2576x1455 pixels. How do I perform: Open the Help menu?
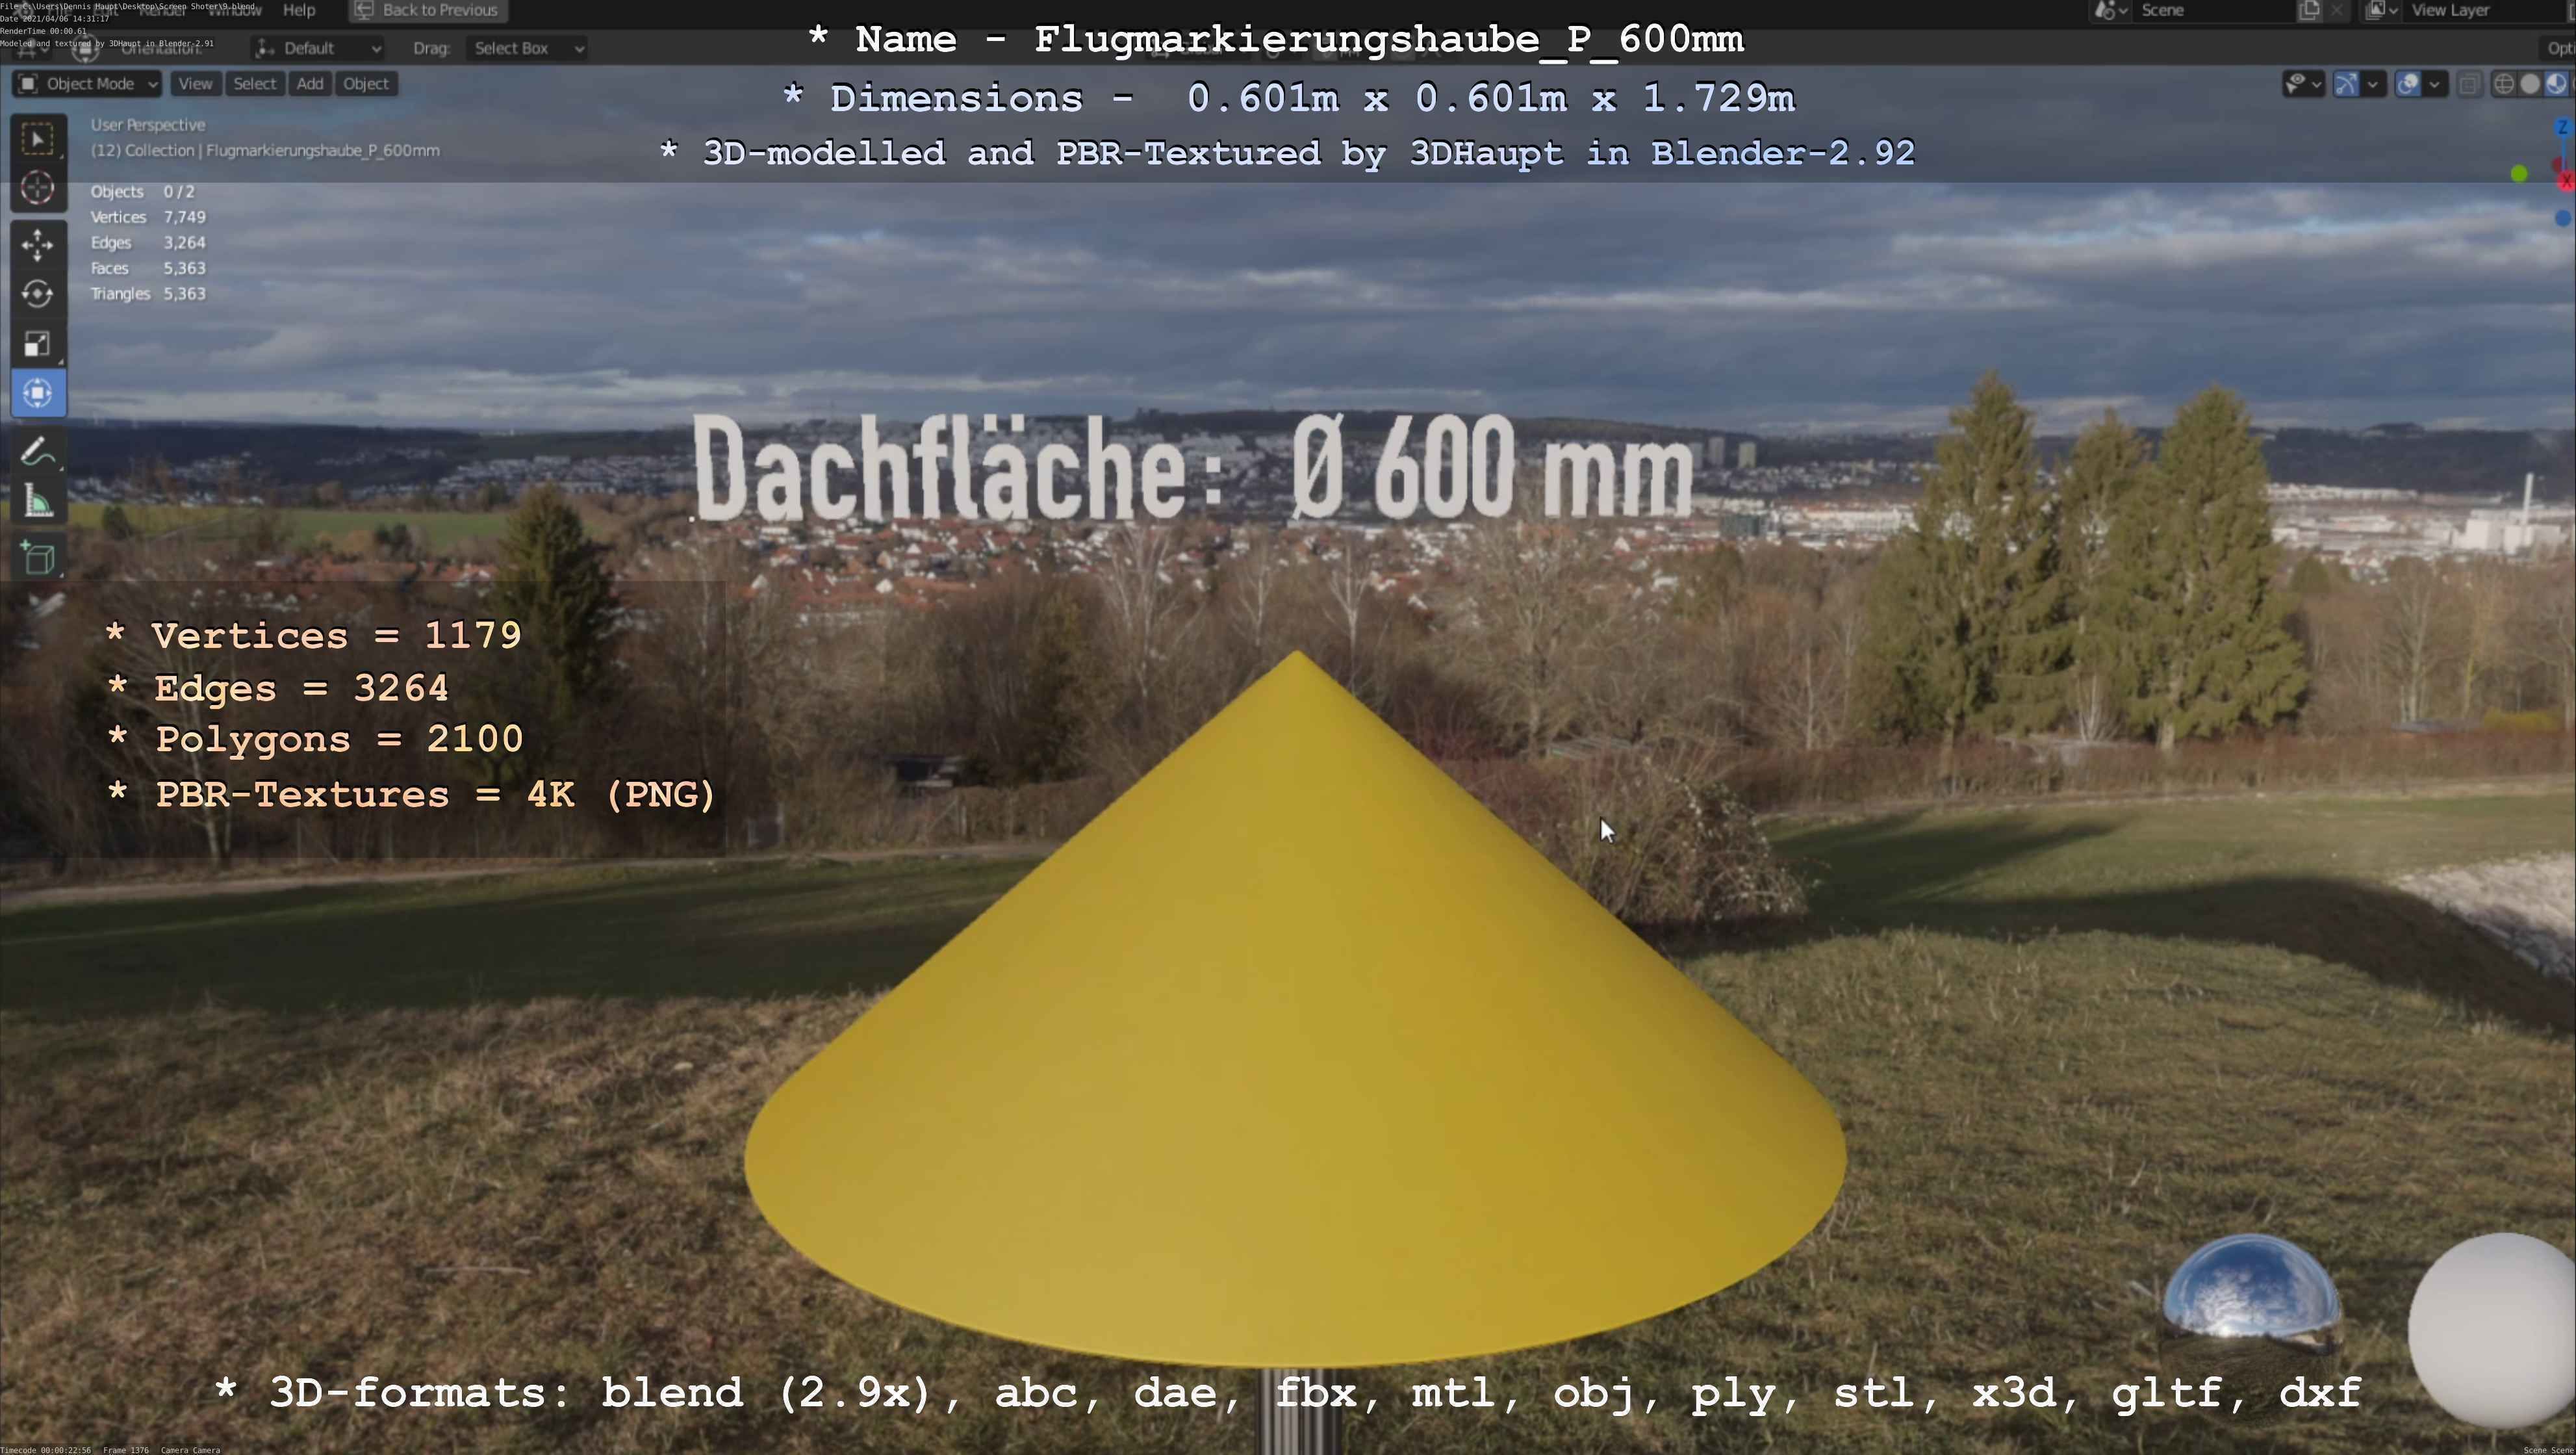click(299, 10)
